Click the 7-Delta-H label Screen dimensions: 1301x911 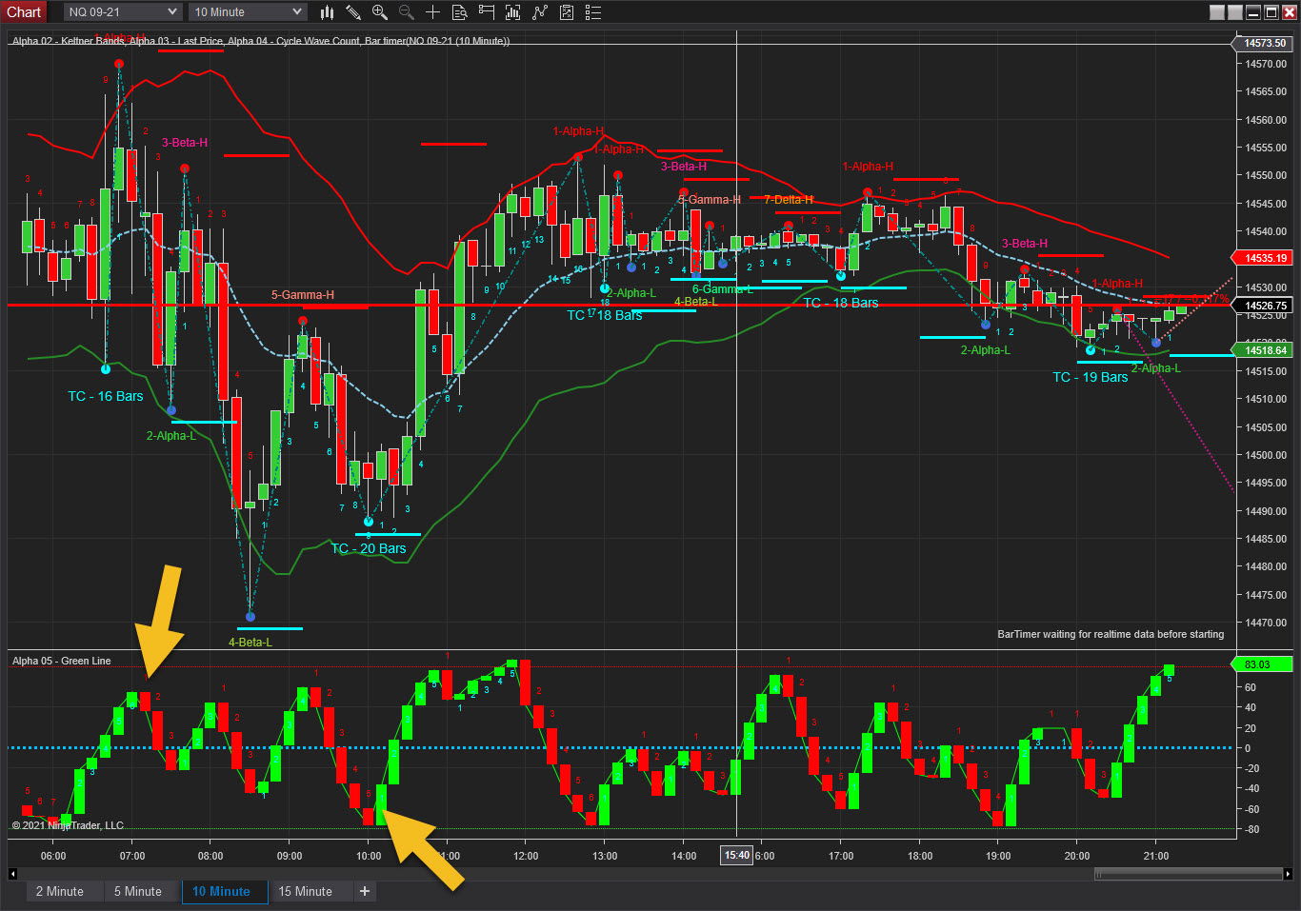point(789,200)
